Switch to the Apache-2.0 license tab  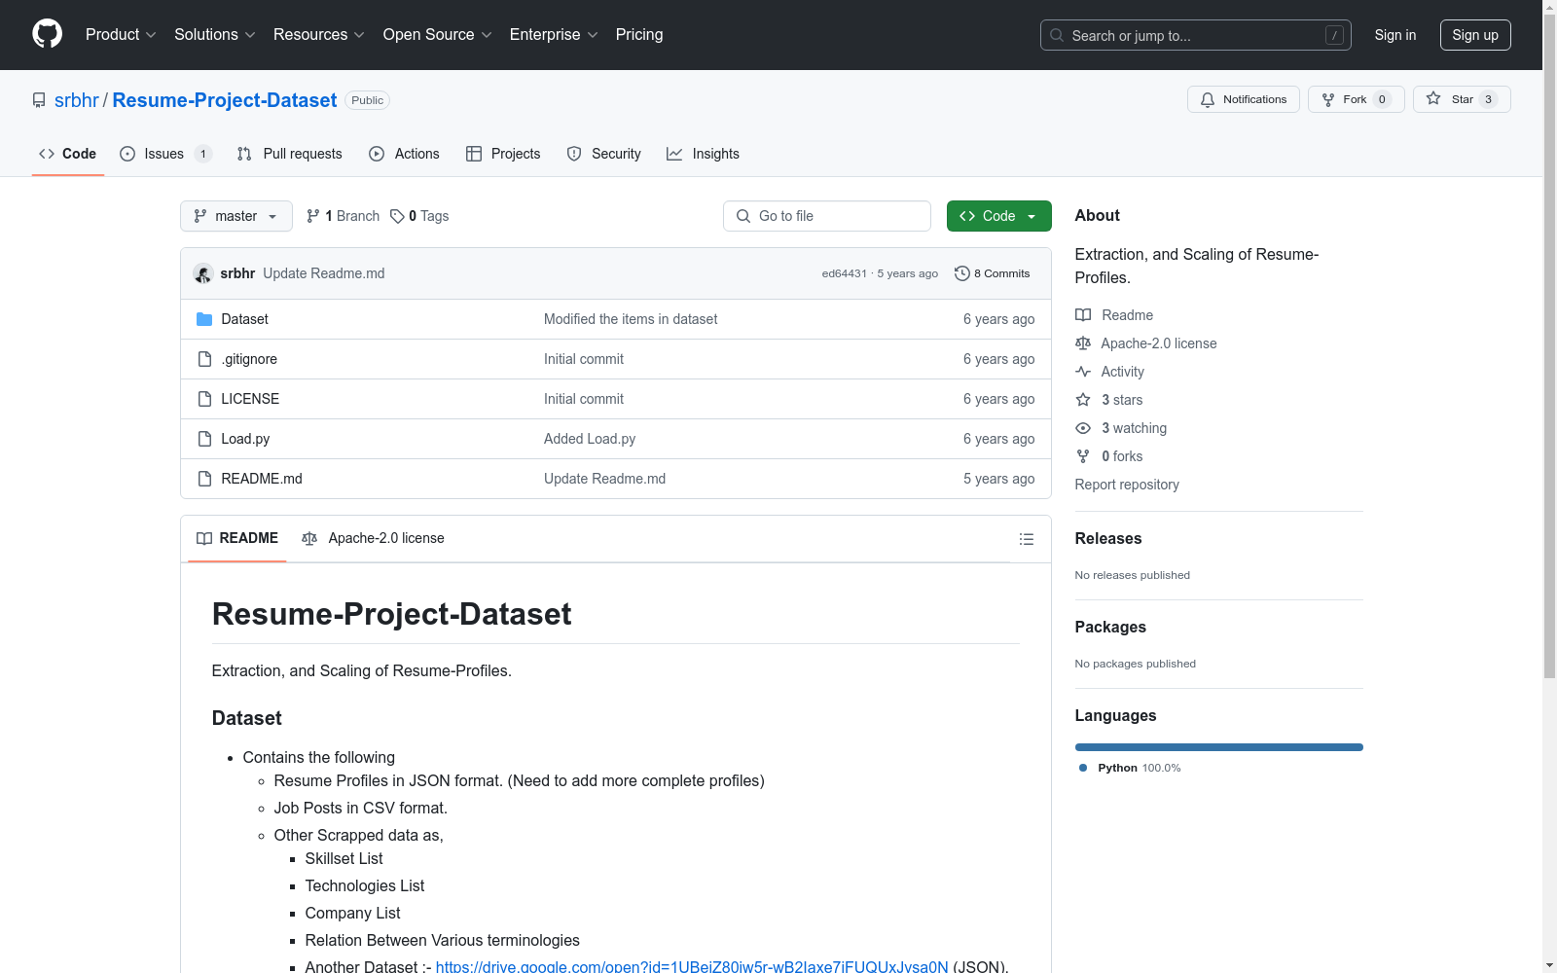[x=374, y=538]
